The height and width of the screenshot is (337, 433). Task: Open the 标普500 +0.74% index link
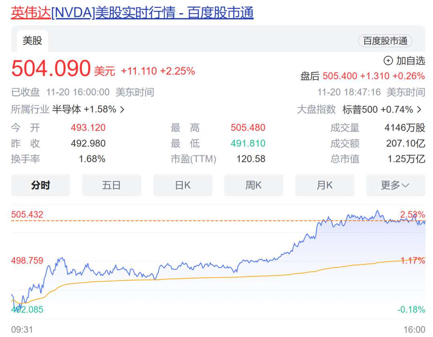pyautogui.click(x=378, y=109)
